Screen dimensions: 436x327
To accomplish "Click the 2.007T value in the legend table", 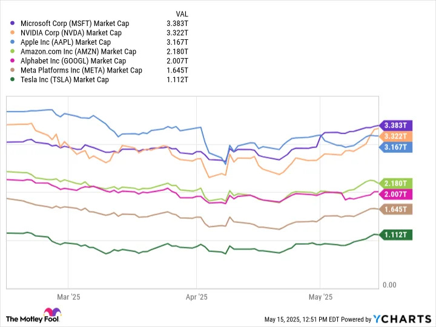I will pyautogui.click(x=177, y=61).
